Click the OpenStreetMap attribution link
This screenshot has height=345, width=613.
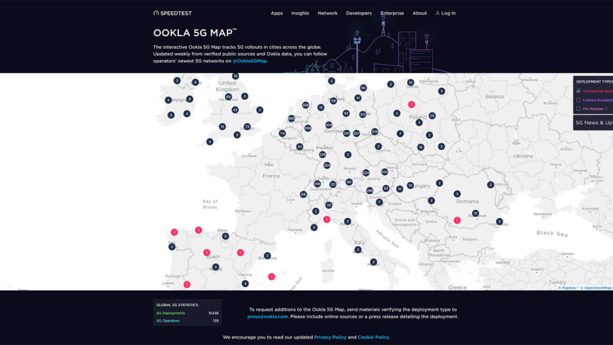click(x=596, y=288)
